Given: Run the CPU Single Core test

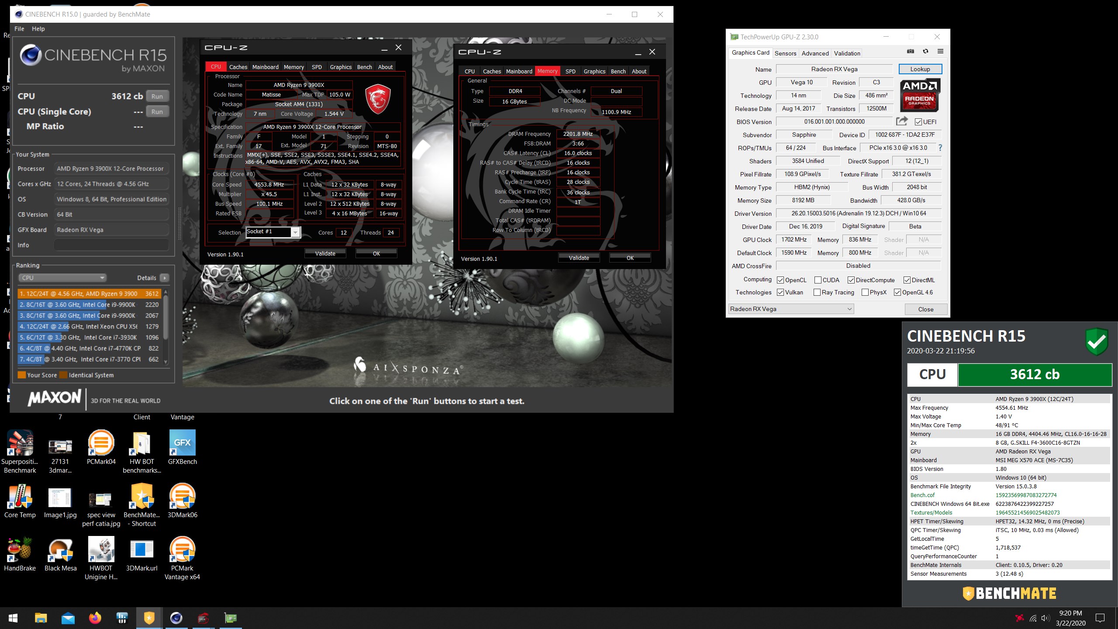Looking at the screenshot, I should coord(157,111).
